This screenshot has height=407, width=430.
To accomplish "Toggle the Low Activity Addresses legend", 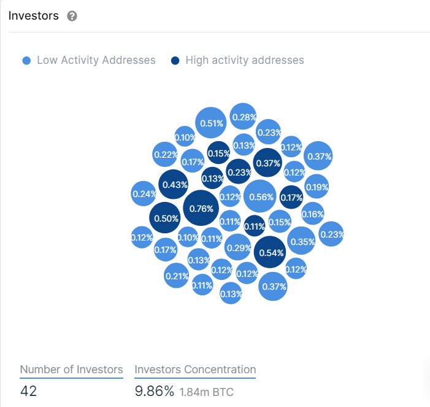I will [x=96, y=60].
